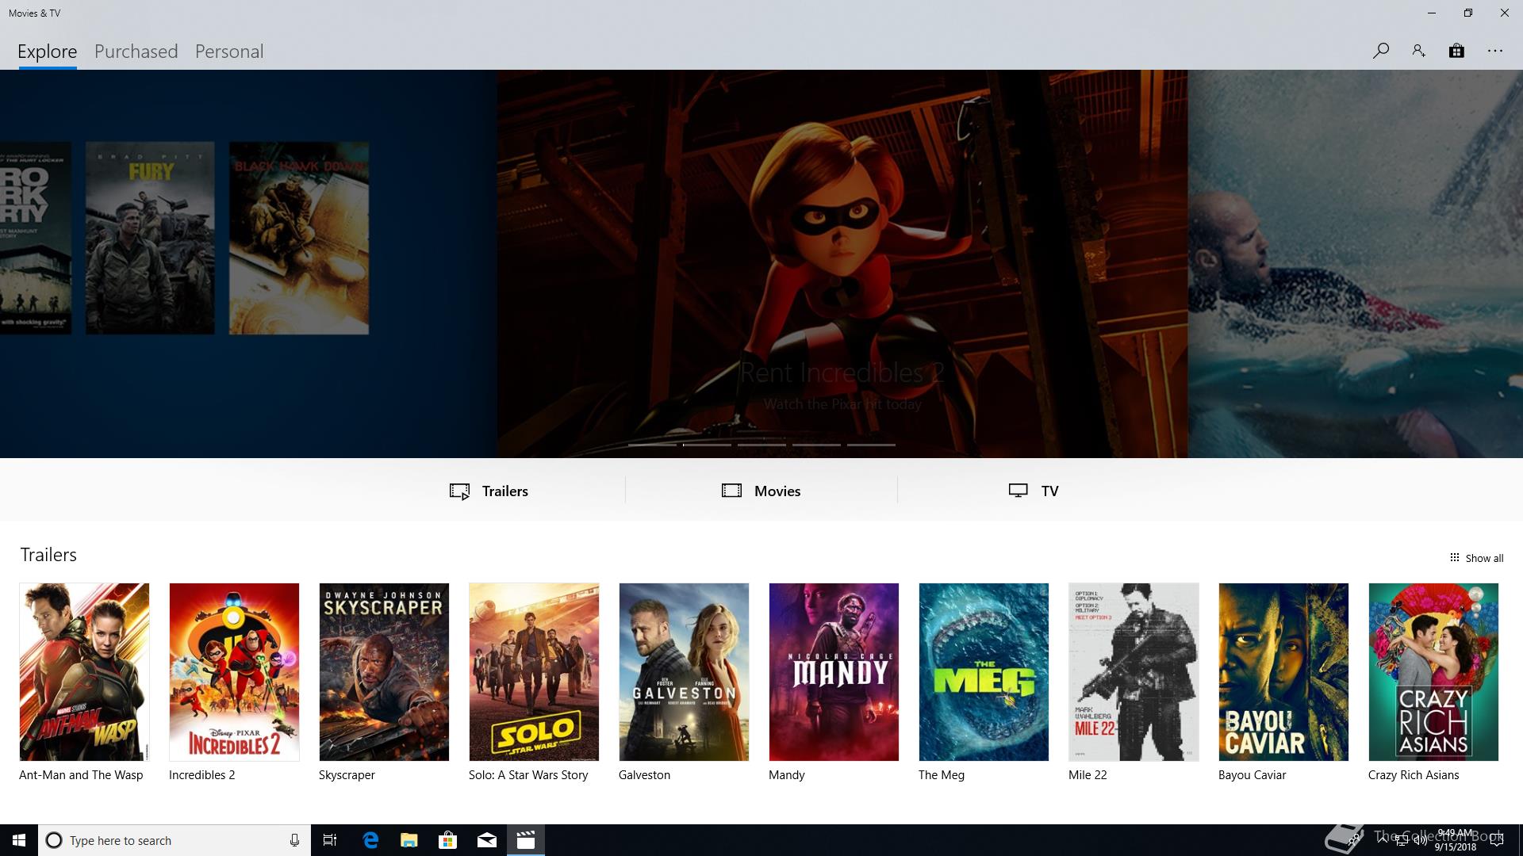Focus the 'Type here to search' taskbar box
Image resolution: width=1523 pixels, height=856 pixels.
click(x=175, y=840)
